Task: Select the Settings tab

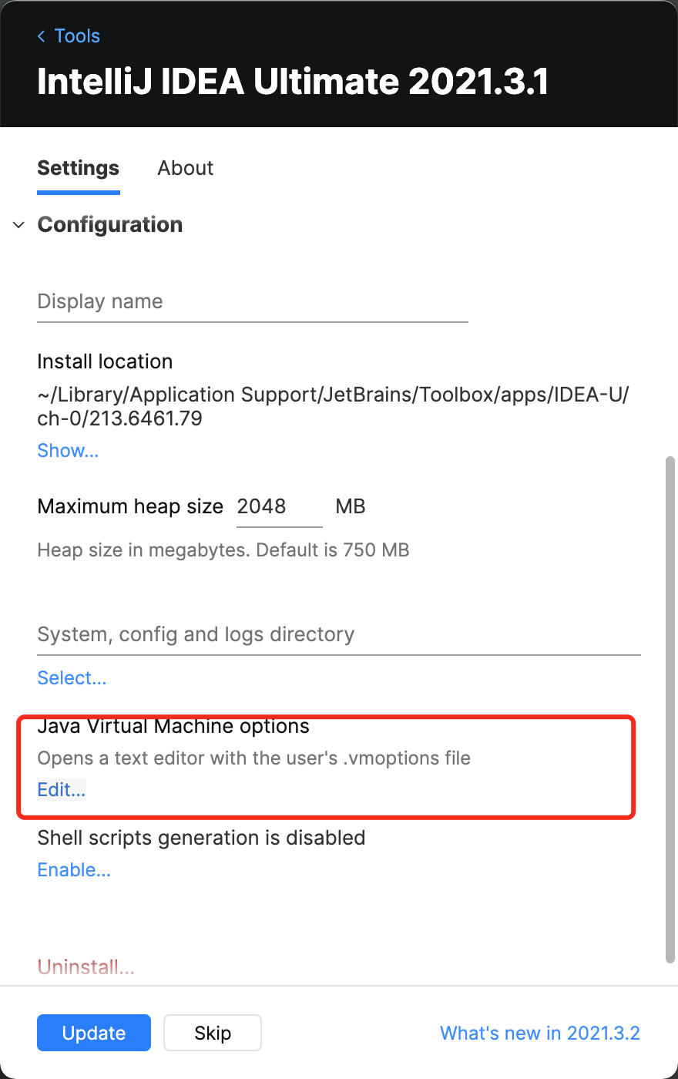Action: click(x=79, y=168)
